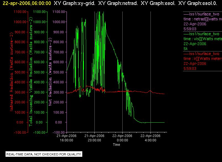Select the 'XY Graph:esol.' title text
The image size is (222, 162).
(158, 3)
